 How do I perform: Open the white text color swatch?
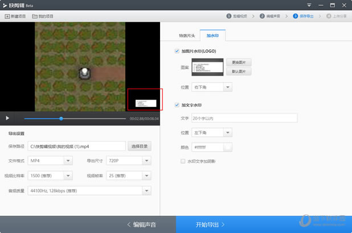coord(228,147)
